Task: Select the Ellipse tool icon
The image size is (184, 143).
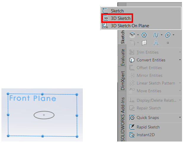Action: (x=167, y=35)
